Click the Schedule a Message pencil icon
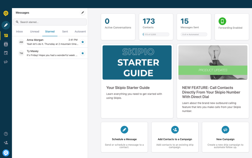 point(124,130)
